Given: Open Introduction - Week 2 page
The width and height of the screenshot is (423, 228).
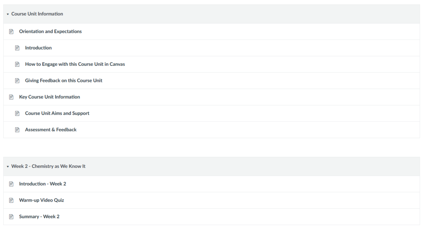Looking at the screenshot, I should click(43, 184).
